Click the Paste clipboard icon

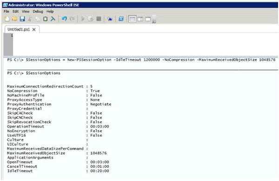pyautogui.click(x=45, y=19)
